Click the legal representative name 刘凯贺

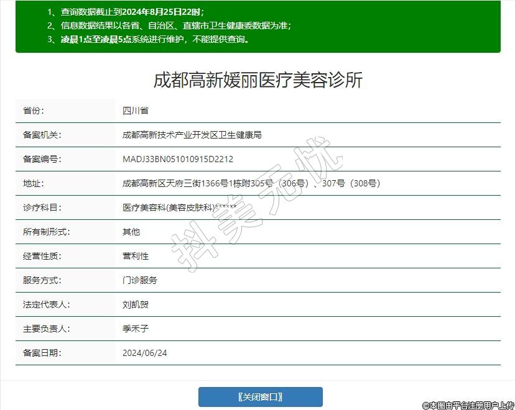click(x=136, y=304)
